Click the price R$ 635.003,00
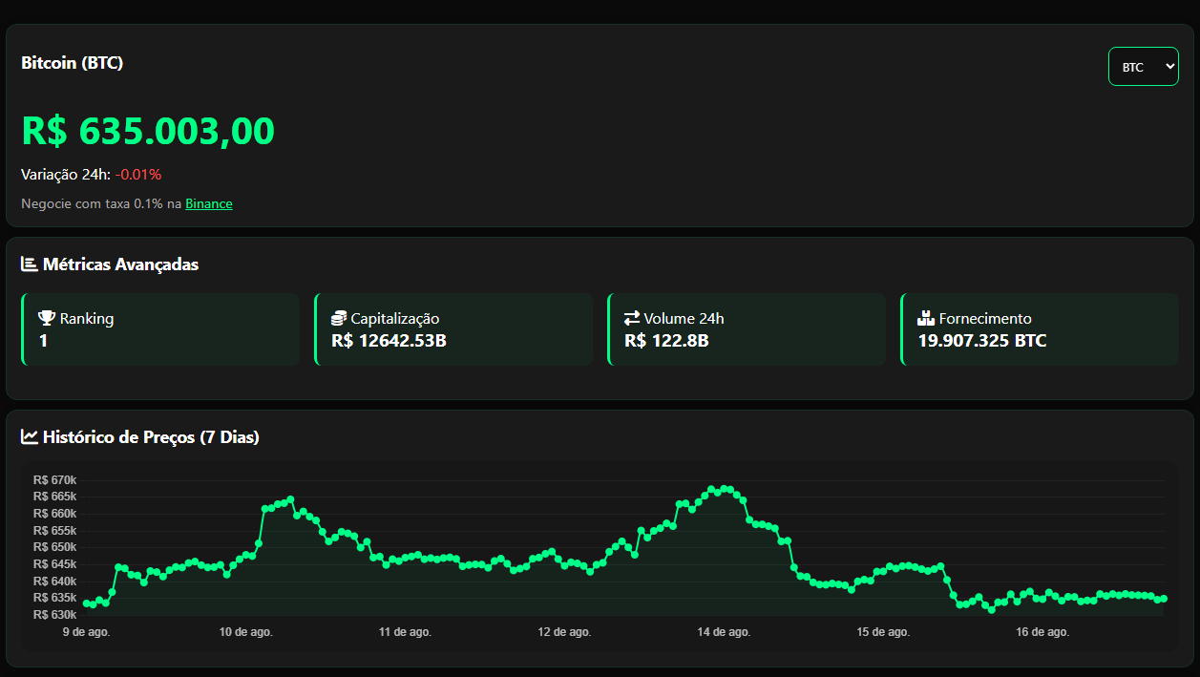This screenshot has height=677, width=1200. [148, 131]
